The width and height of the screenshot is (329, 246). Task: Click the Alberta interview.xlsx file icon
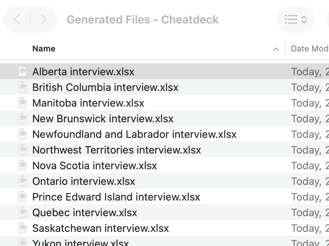23,72
